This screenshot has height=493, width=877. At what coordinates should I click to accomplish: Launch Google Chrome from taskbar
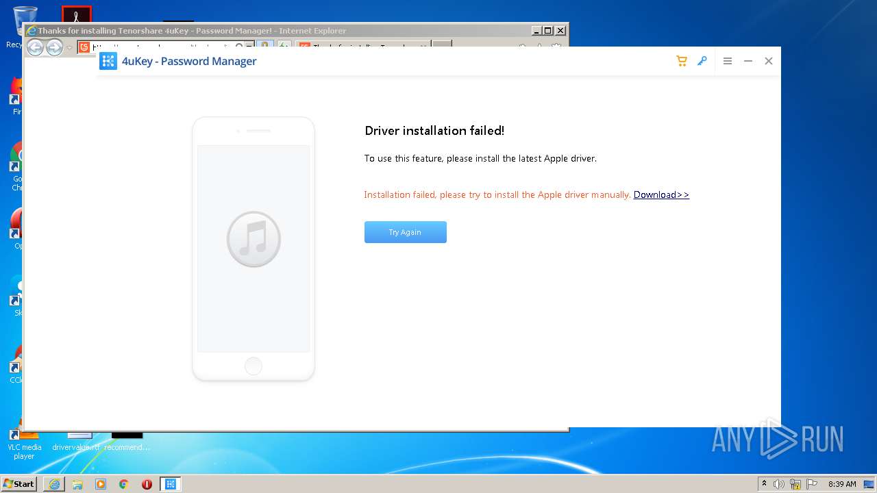pyautogui.click(x=124, y=484)
